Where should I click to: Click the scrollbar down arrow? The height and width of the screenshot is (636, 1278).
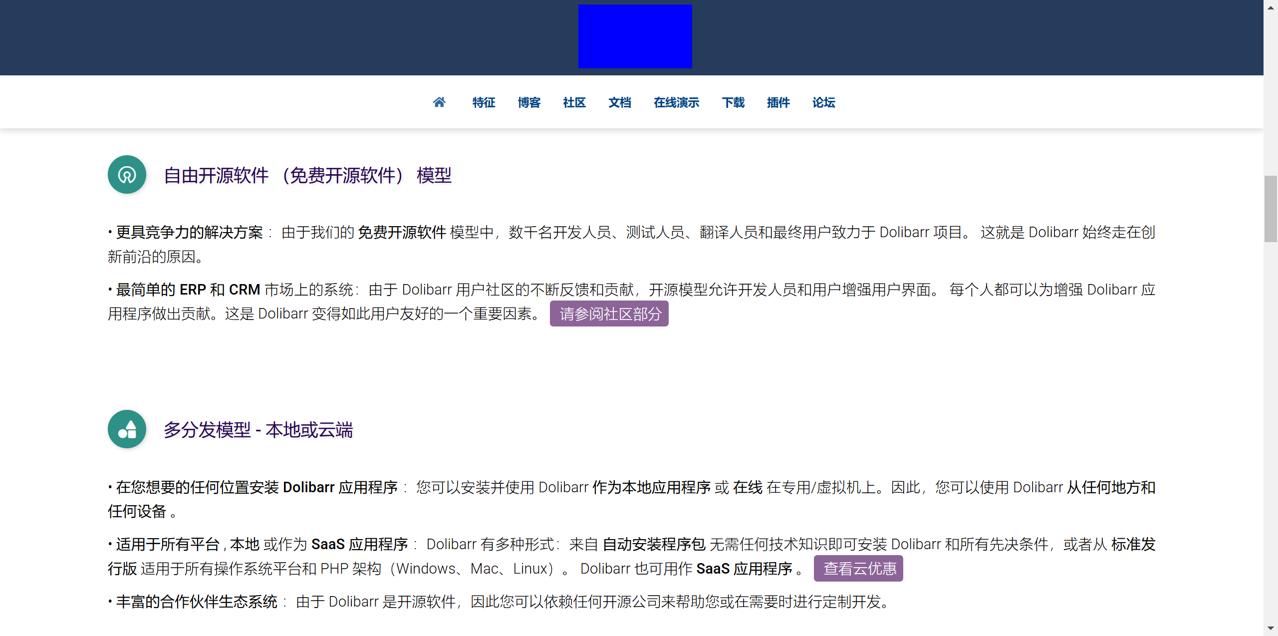click(x=1271, y=629)
